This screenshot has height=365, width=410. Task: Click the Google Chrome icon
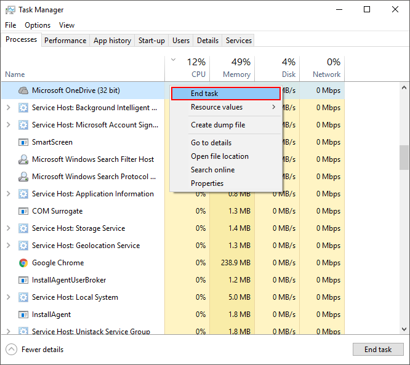[x=23, y=263]
